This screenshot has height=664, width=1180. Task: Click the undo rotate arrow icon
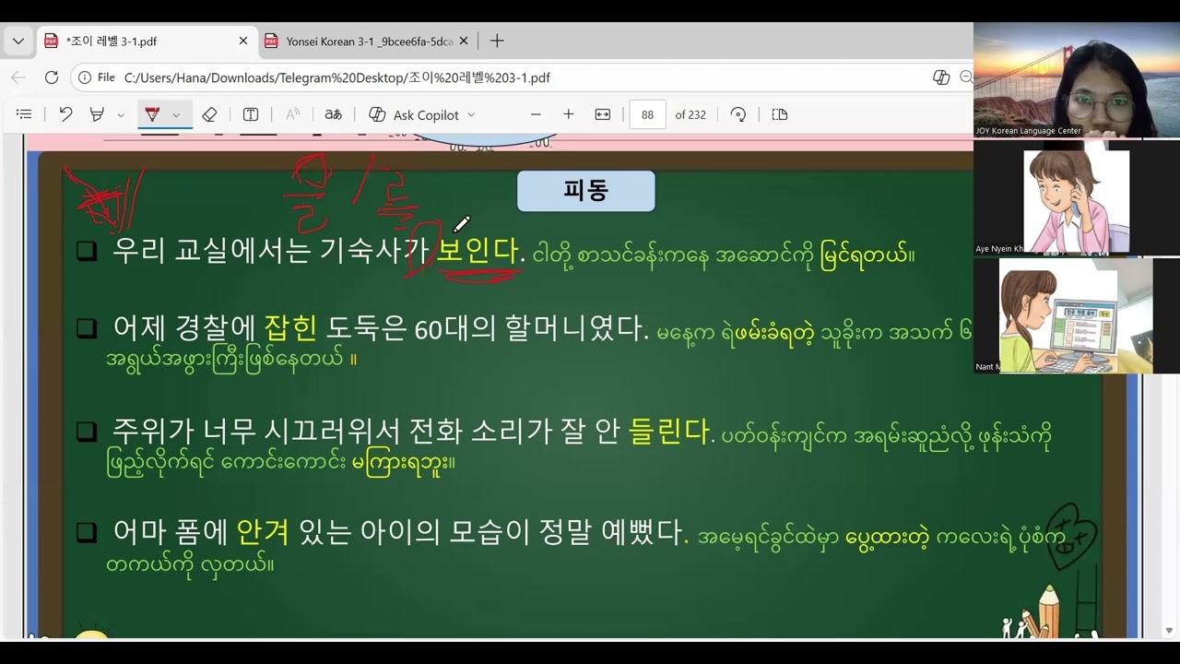coord(65,114)
